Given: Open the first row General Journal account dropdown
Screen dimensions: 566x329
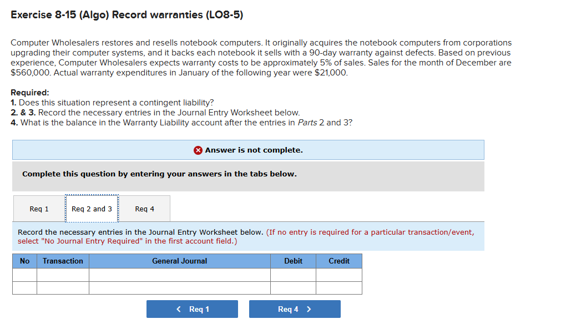Looking at the screenshot, I should [179, 274].
